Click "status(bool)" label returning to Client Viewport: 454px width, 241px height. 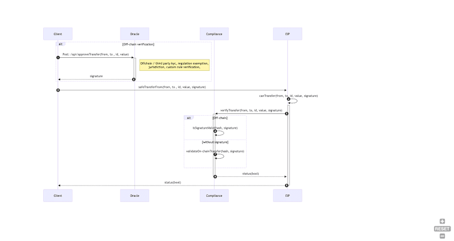[173, 183]
